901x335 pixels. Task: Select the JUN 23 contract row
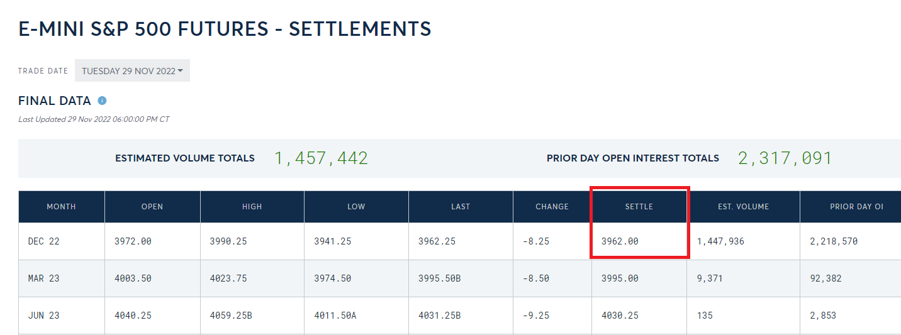coord(44,316)
